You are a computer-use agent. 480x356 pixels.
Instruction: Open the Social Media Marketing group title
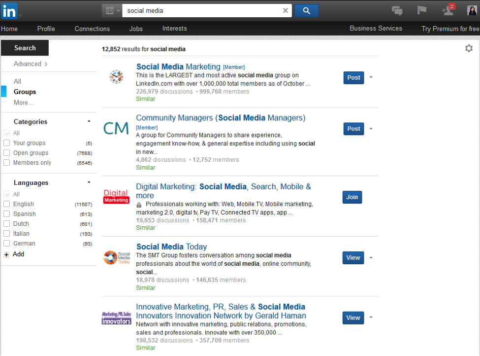click(x=178, y=67)
